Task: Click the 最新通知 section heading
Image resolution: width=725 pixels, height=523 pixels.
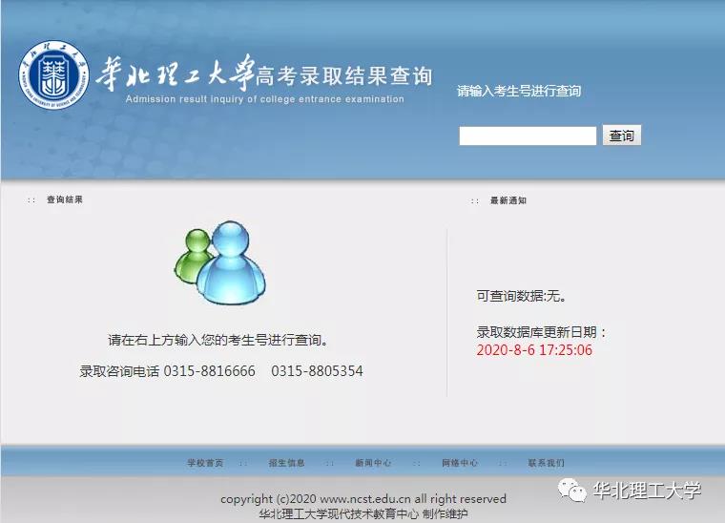Action: click(x=507, y=200)
